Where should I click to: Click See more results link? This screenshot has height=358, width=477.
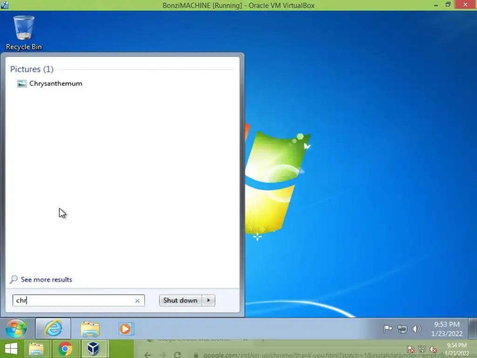[x=46, y=280]
